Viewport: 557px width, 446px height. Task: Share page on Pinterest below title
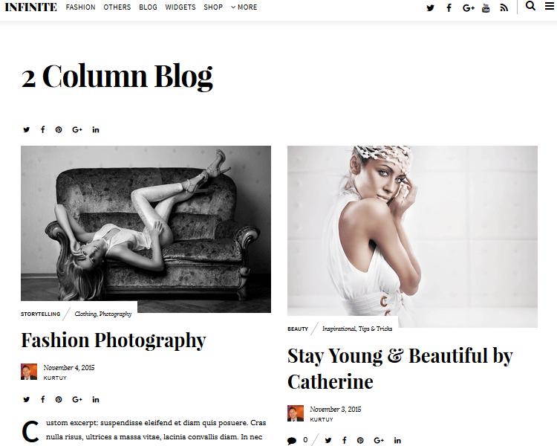tap(59, 130)
